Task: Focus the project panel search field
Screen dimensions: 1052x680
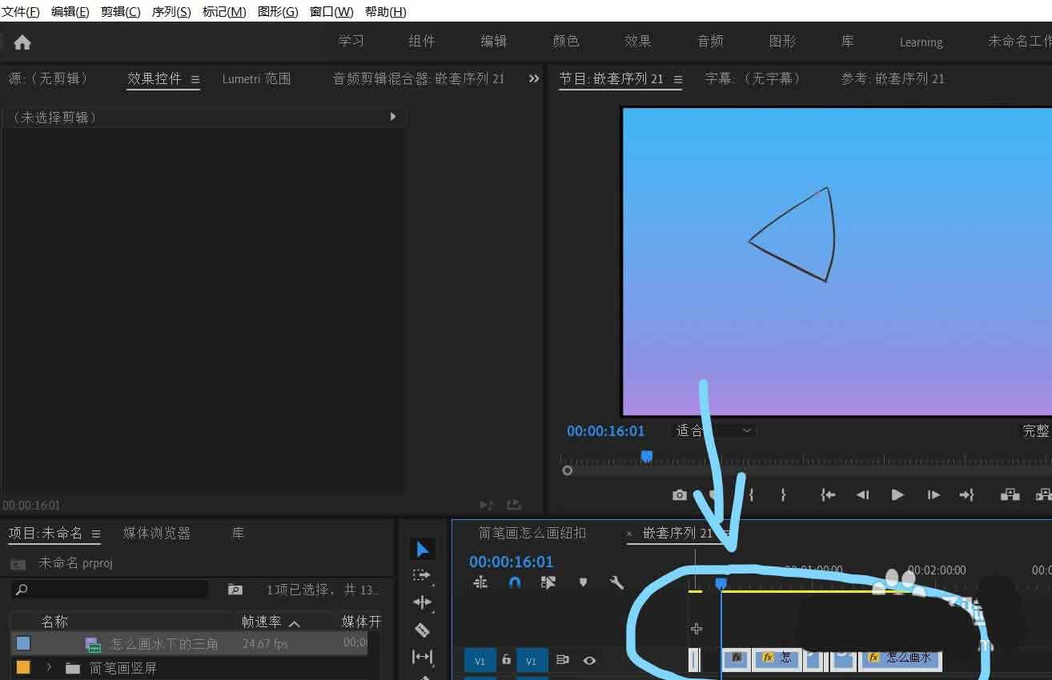Action: 110,590
